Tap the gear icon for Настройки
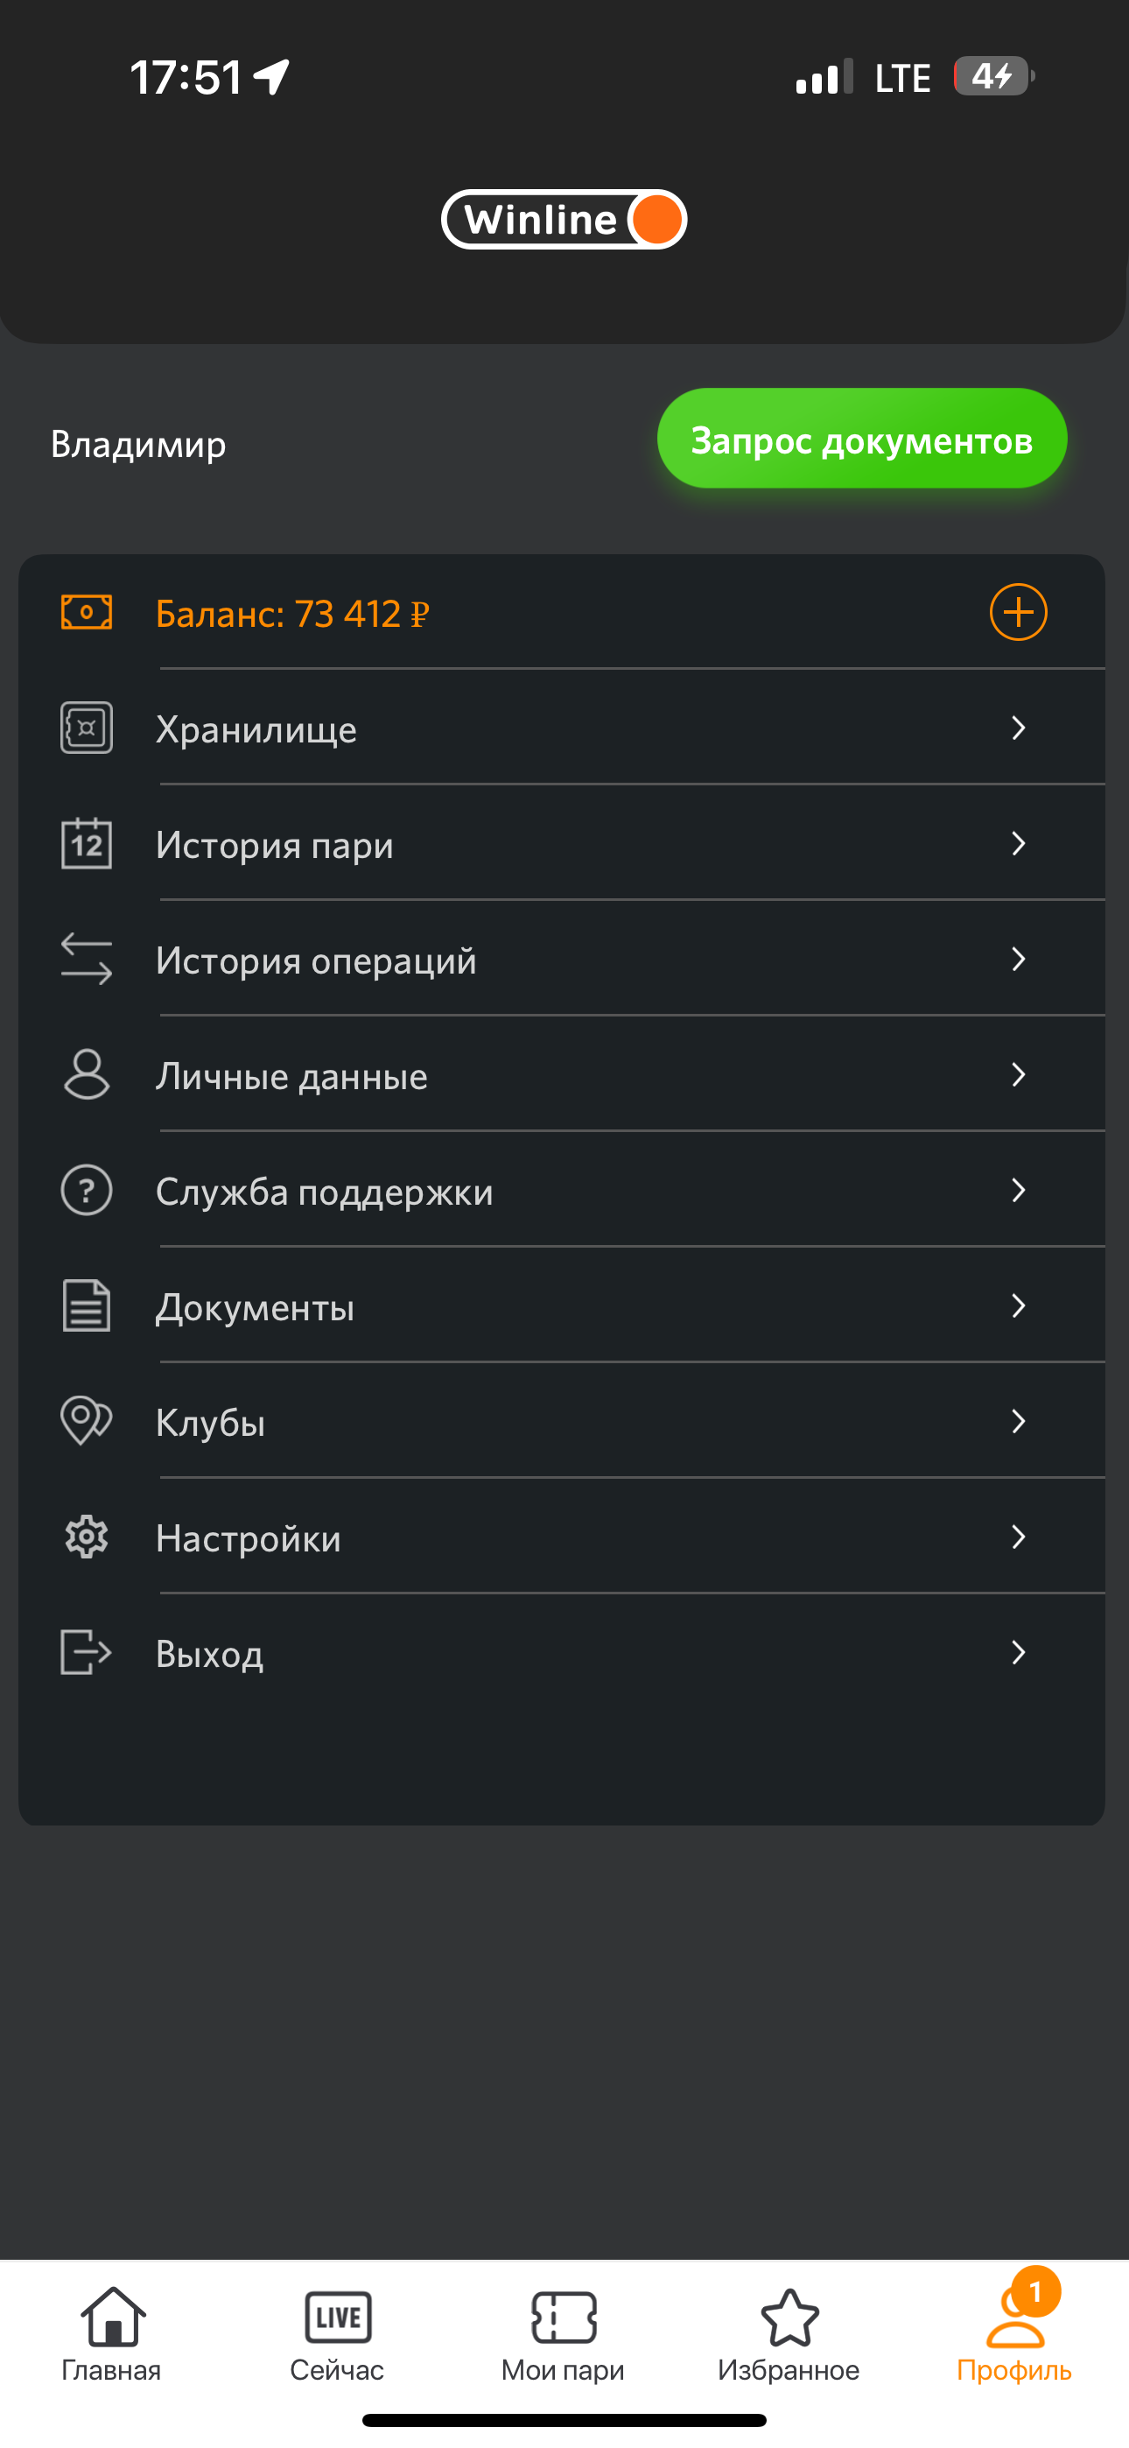Image resolution: width=1129 pixels, height=2448 pixels. coord(87,1537)
